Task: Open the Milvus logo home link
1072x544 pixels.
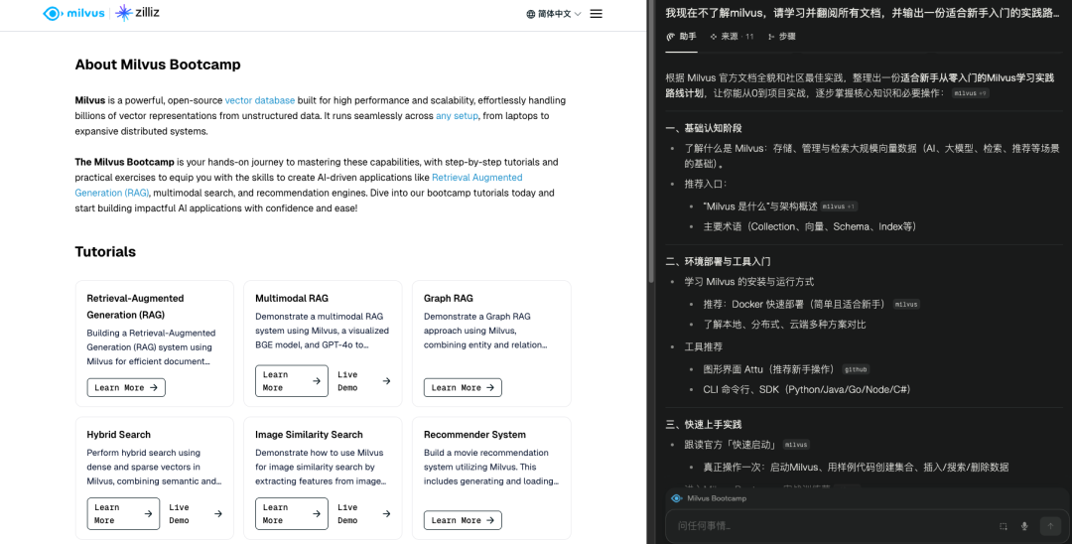Action: (73, 13)
